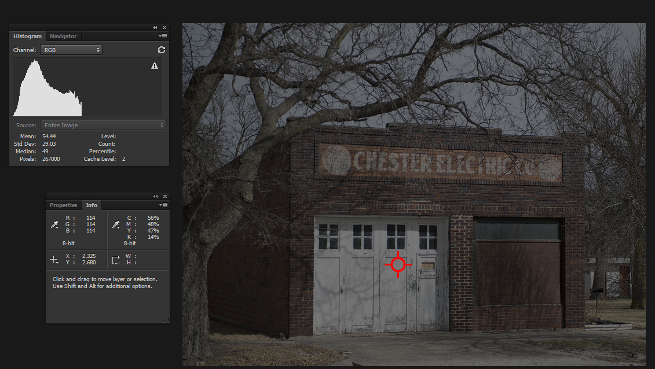Open the Source dropdown showing Entire Image
Image resolution: width=655 pixels, height=369 pixels.
(x=103, y=125)
